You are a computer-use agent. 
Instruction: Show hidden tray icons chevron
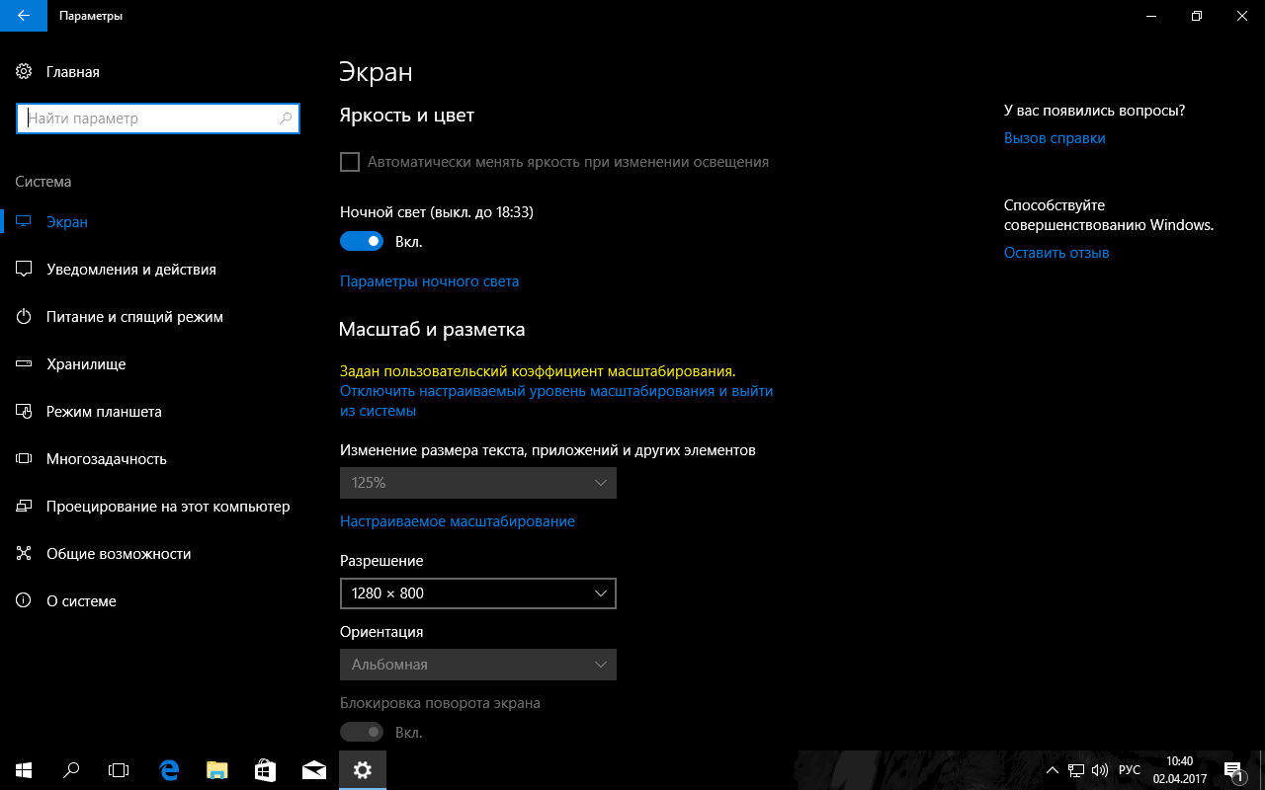tap(1054, 770)
